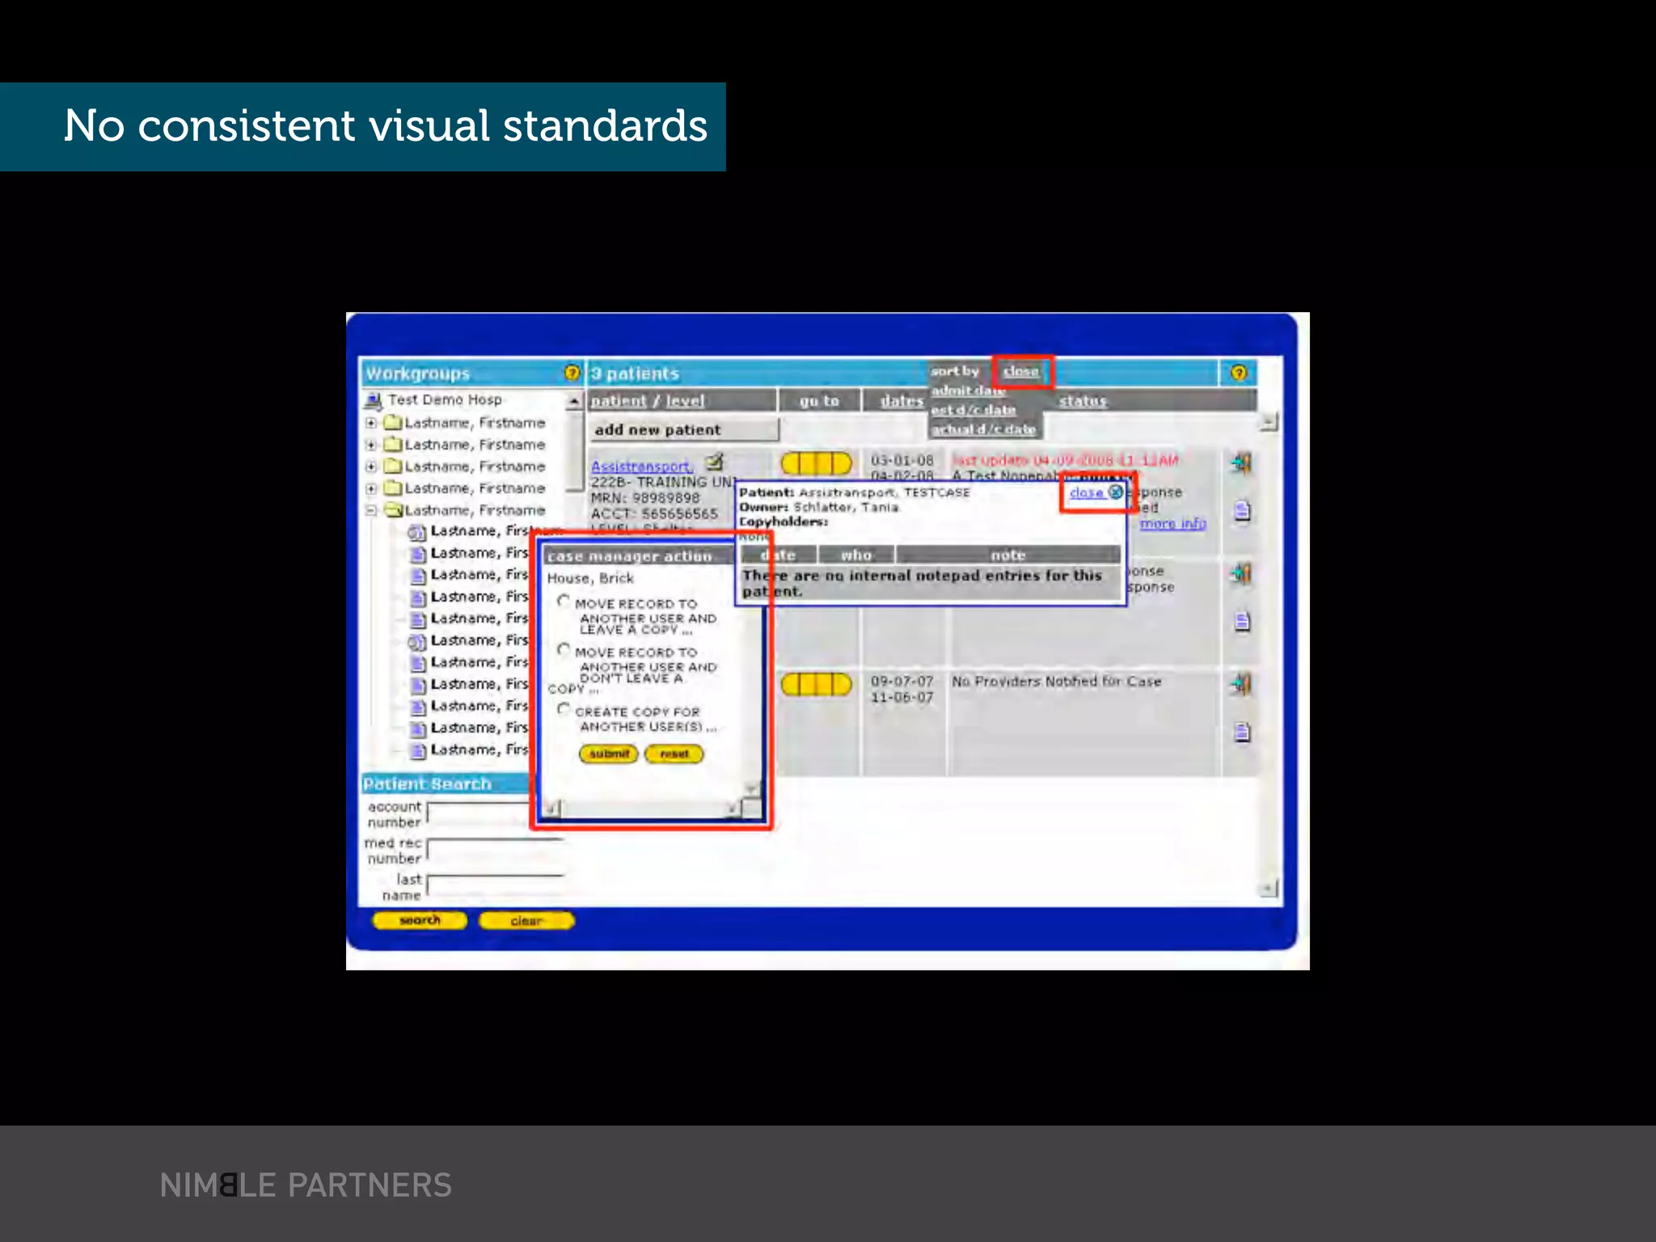Click the document icon in the last patient row
Image resolution: width=1656 pixels, height=1242 pixels.
[1243, 733]
